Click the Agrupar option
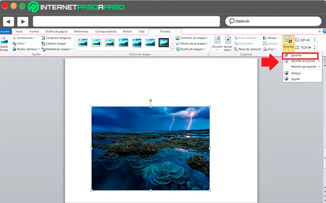This screenshot has height=203, width=326. coord(271,43)
